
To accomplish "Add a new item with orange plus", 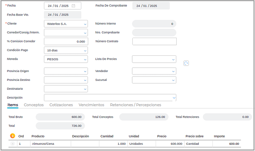I will [x=13, y=136].
